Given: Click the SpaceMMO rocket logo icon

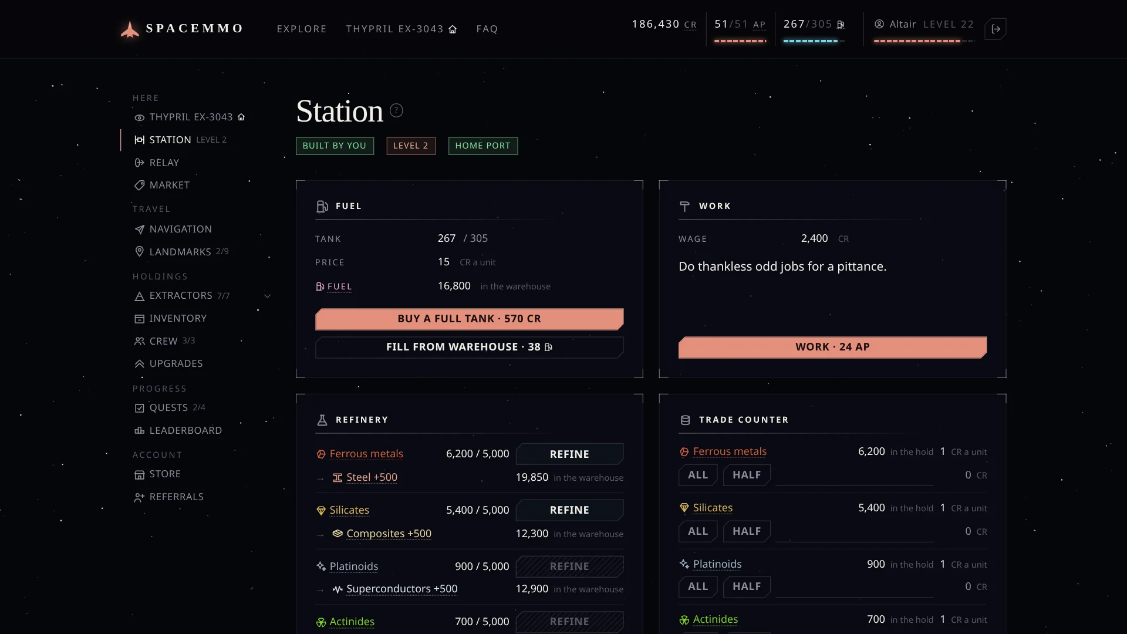Looking at the screenshot, I should 130,29.
